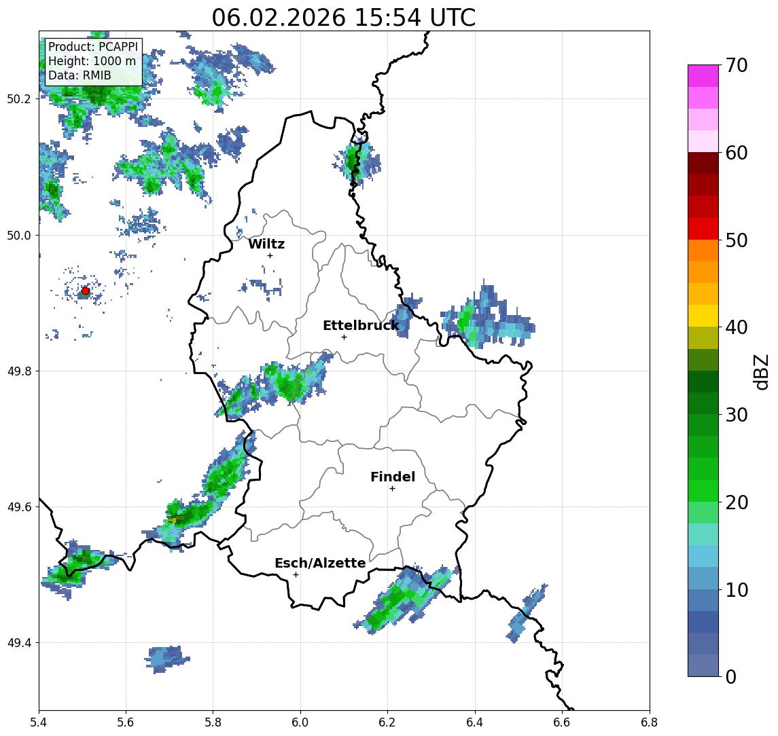Viewport: 778px width, 736px height.
Task: Click the longitude tick label 5.6
Action: 126,722
